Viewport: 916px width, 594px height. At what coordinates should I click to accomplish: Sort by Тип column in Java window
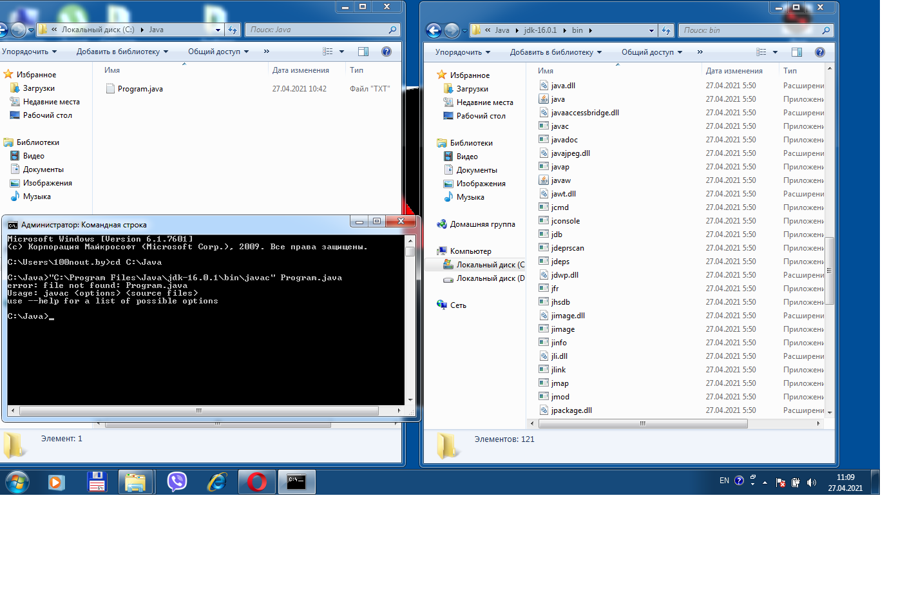pos(357,70)
